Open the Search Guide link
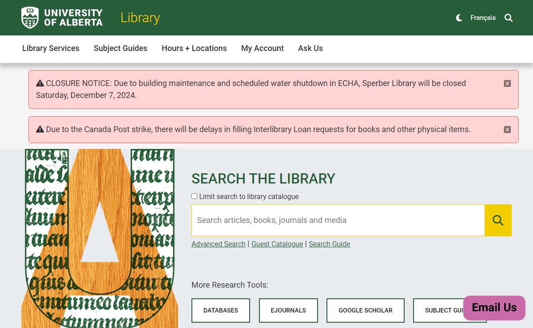Viewport: 533px width, 328px height. (330, 244)
